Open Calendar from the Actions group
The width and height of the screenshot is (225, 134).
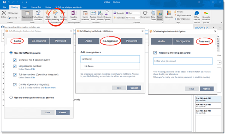(13, 13)
